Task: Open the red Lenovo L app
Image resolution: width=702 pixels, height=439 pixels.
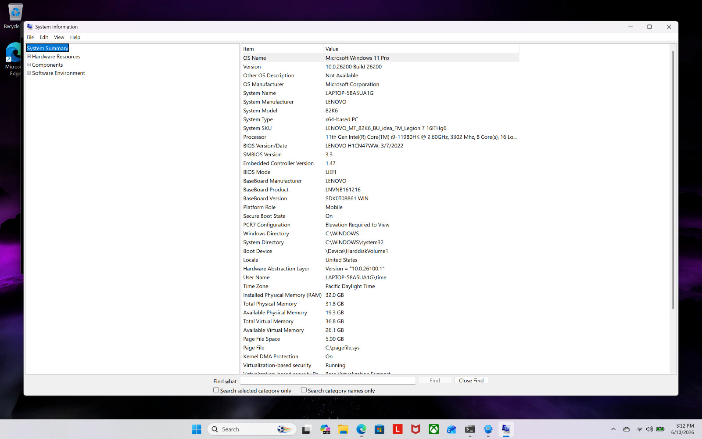Action: 398,429
